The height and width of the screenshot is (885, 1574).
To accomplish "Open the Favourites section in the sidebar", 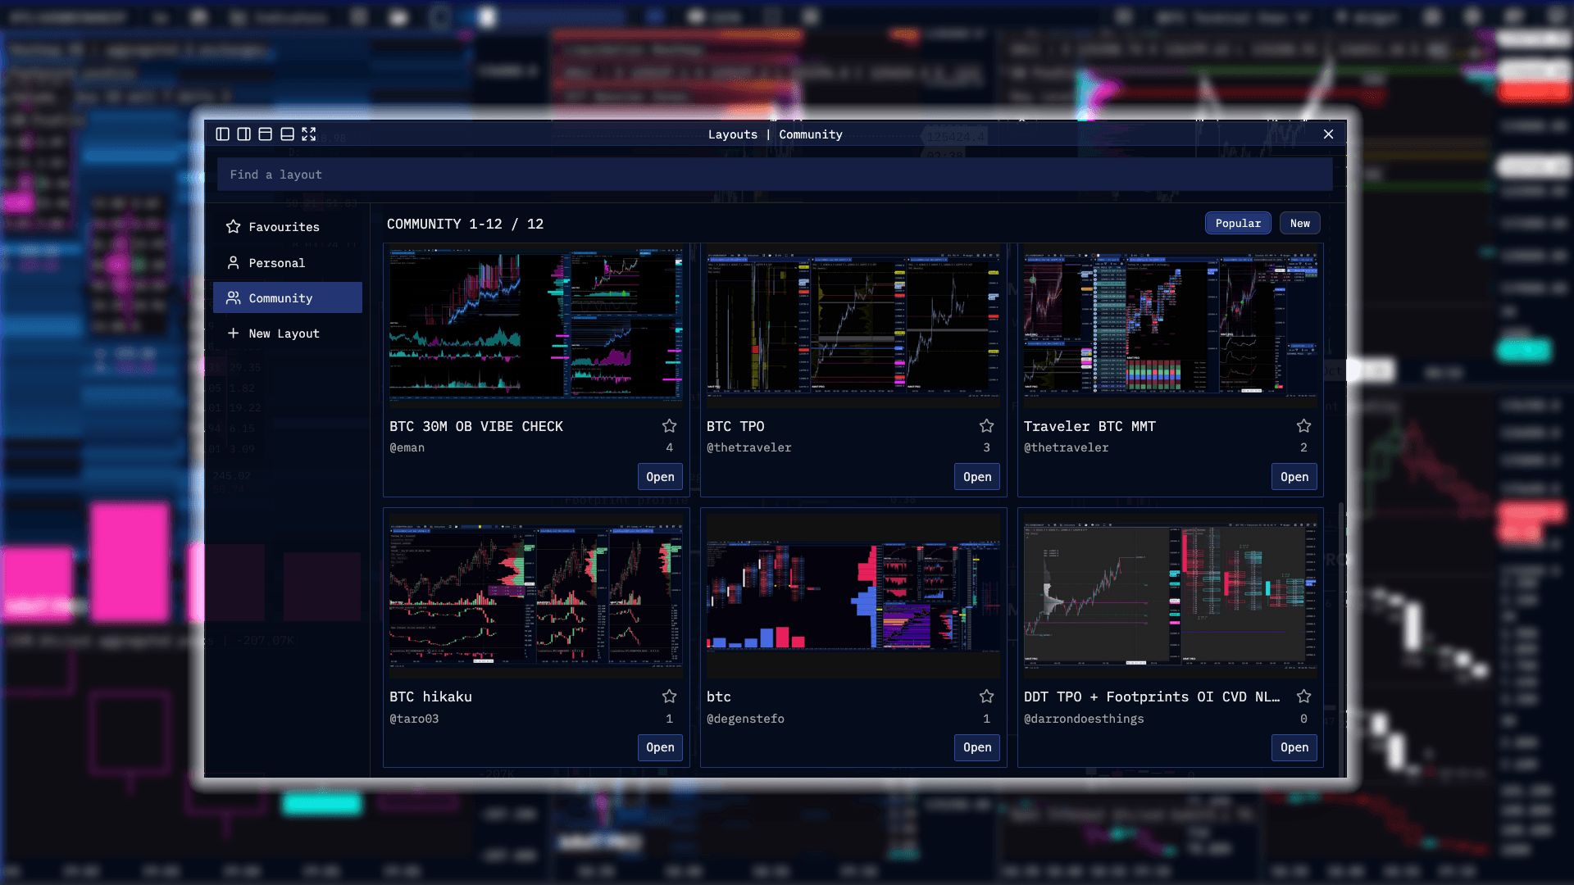I will [284, 227].
